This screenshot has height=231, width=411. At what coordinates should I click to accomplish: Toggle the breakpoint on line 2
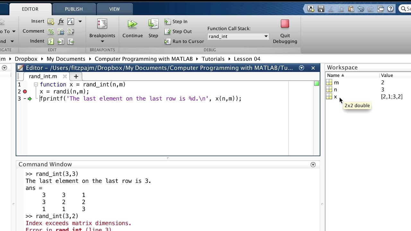point(25,92)
